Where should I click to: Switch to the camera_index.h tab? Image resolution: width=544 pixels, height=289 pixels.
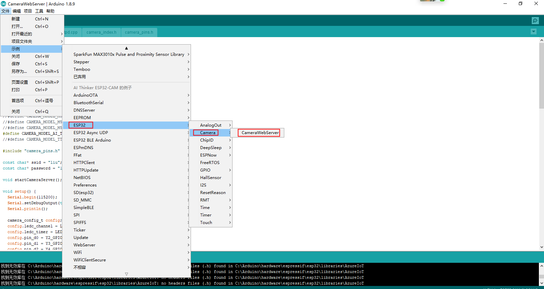tap(101, 32)
